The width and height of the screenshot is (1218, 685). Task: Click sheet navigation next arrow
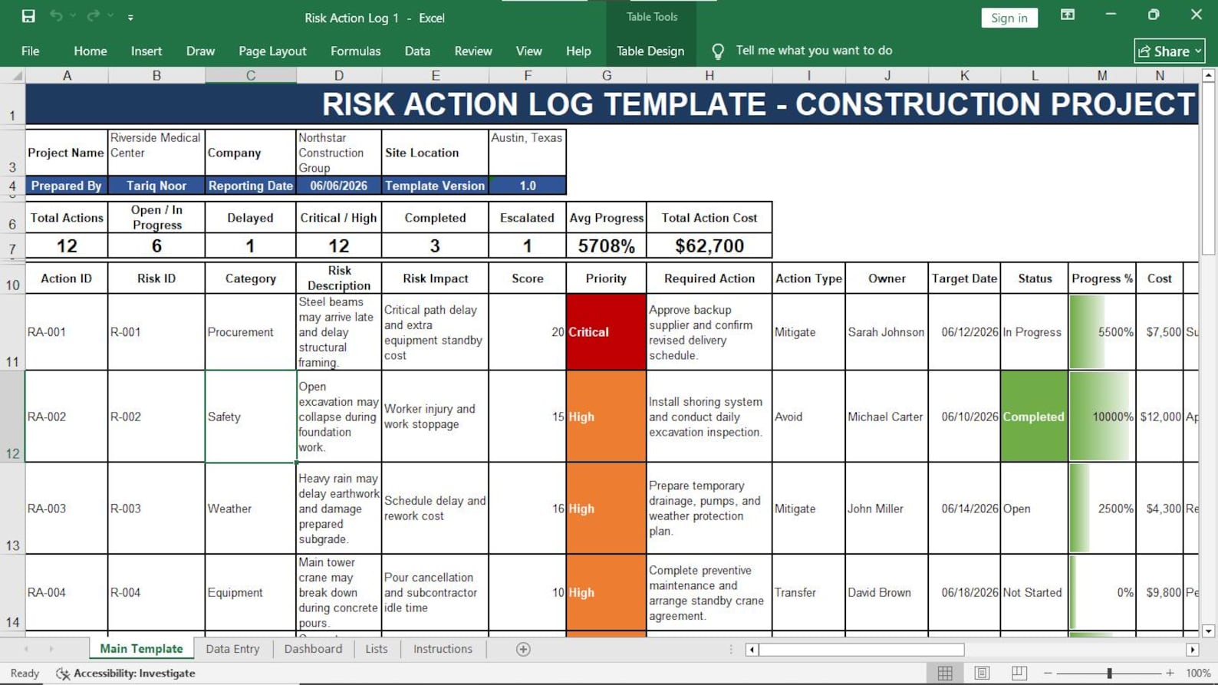[x=51, y=649]
